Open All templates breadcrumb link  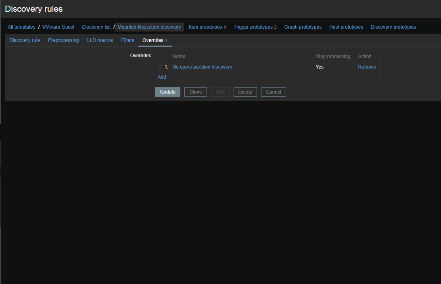(x=21, y=27)
